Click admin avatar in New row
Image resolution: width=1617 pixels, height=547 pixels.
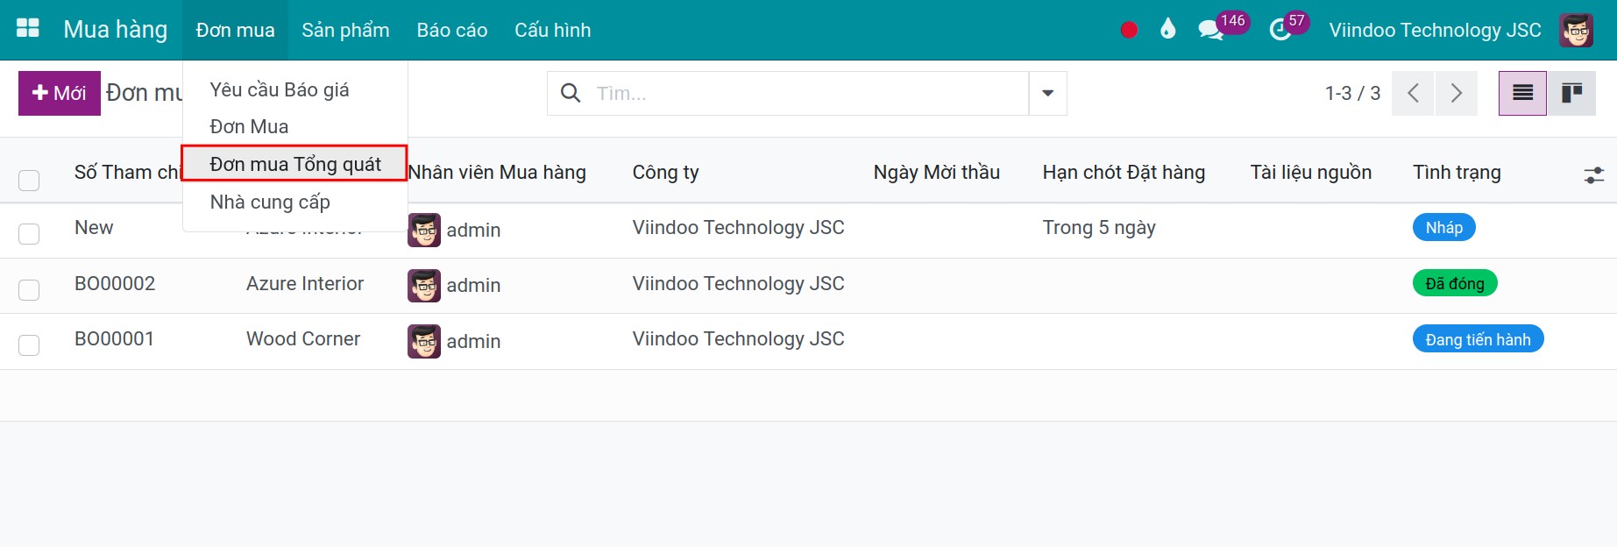tap(424, 230)
